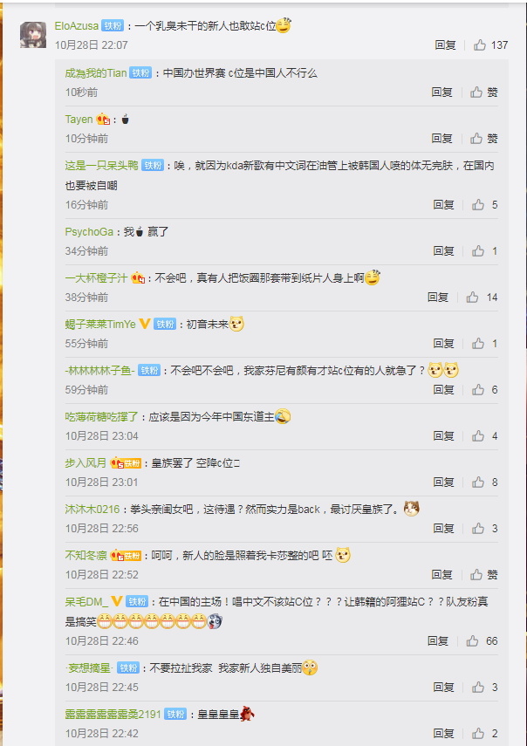Reply to 沐沐木0216's comment
Image resolution: width=527 pixels, height=746 pixels.
pos(443,528)
